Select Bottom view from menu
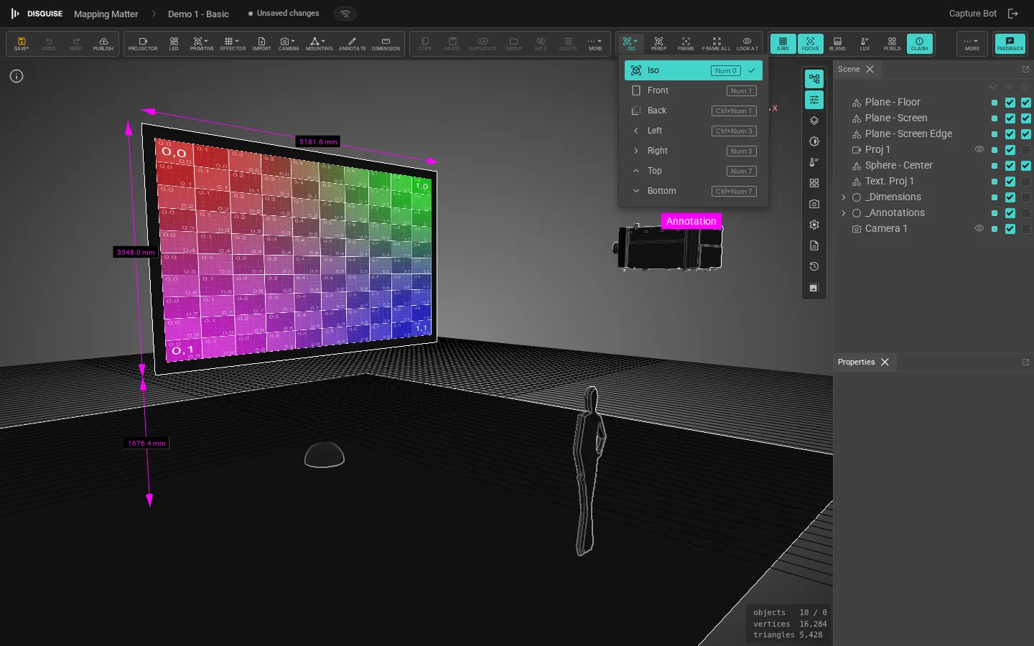1034x646 pixels. (693, 191)
